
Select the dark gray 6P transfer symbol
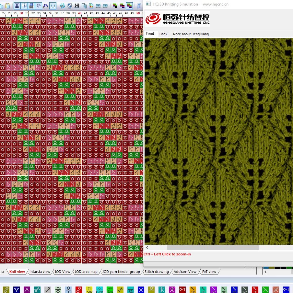[x=245, y=290]
